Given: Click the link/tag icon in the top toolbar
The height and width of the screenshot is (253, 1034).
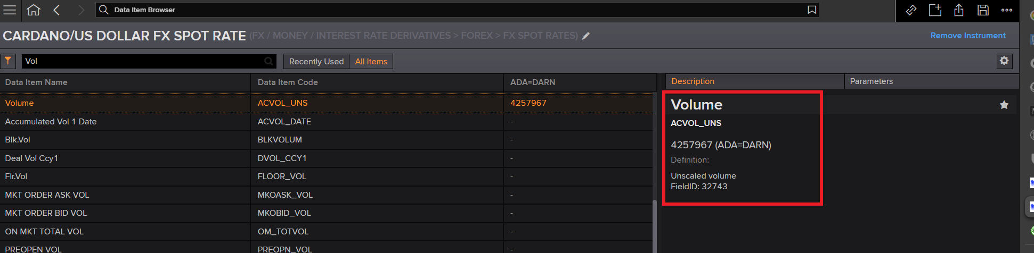Looking at the screenshot, I should [911, 10].
